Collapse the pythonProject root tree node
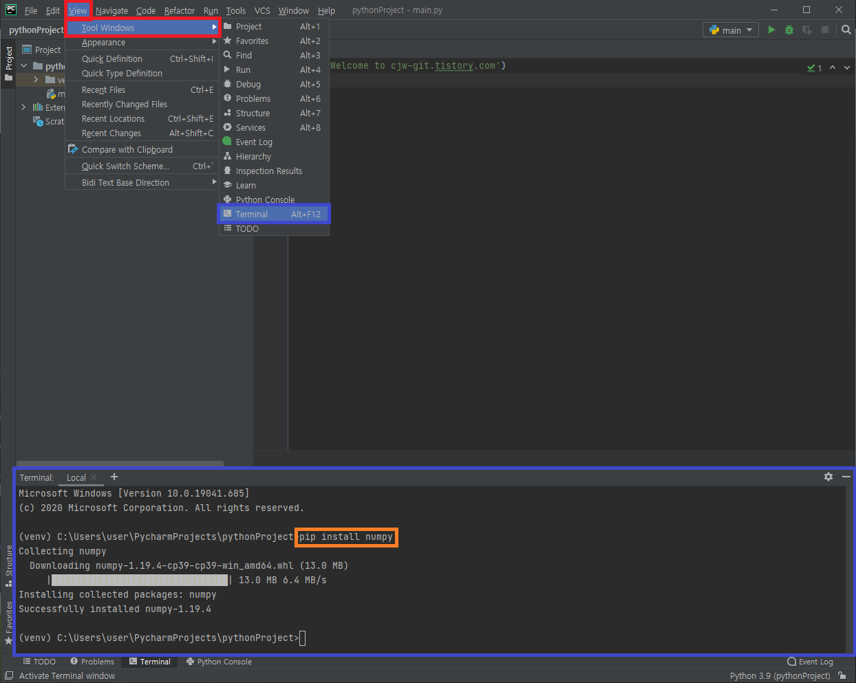This screenshot has width=856, height=683. click(x=24, y=66)
